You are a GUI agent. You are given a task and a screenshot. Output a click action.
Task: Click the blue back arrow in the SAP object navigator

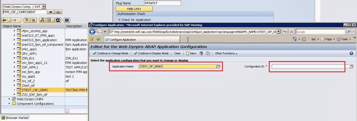5,20
